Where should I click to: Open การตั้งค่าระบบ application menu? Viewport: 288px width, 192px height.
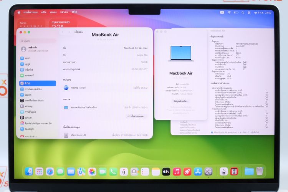coord(30,12)
